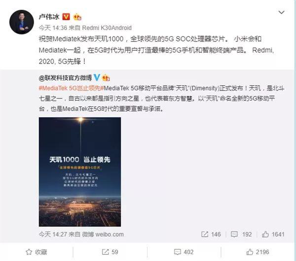Repost the original post (146)
Viewport: 296px width, 261px height.
tap(211, 234)
